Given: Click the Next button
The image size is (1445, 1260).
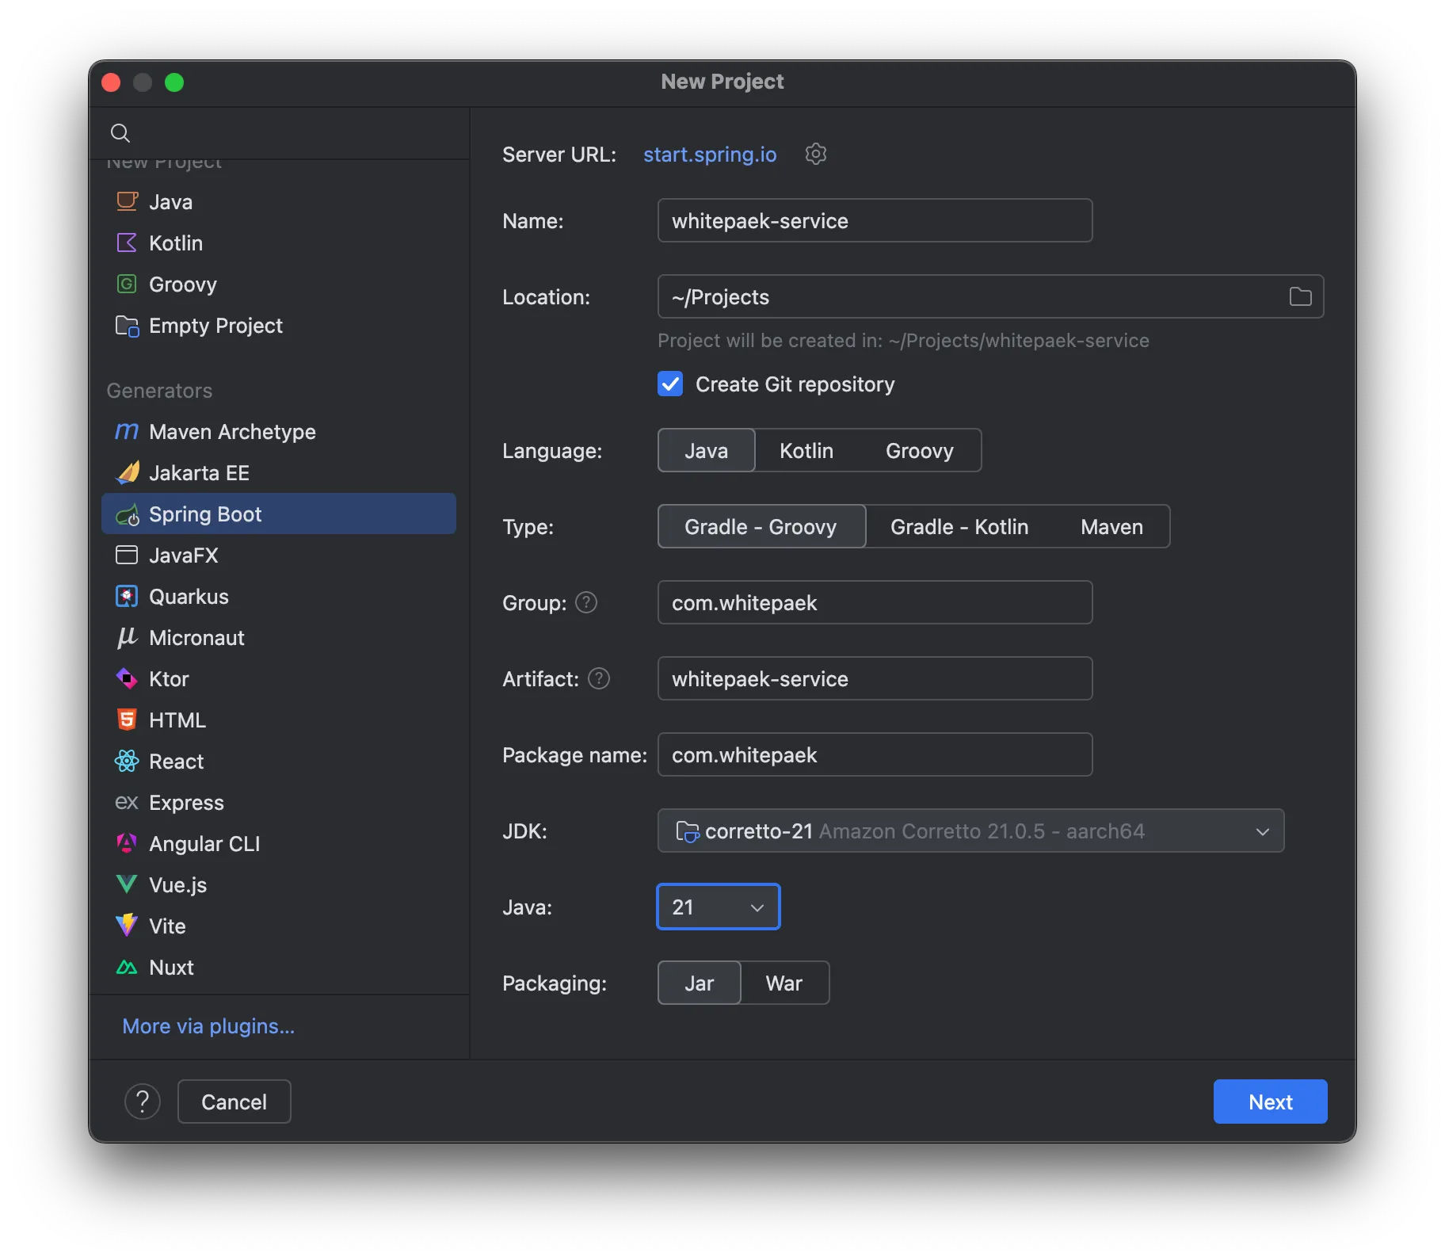Looking at the screenshot, I should [1270, 1102].
